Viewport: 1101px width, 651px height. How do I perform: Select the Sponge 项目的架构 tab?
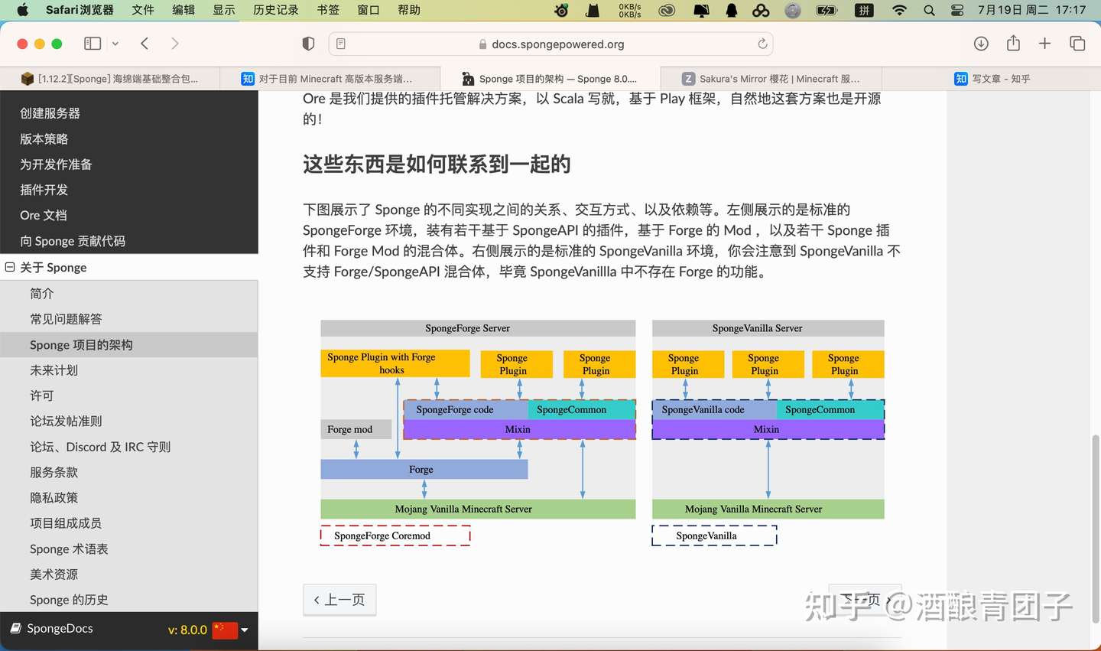tap(550, 79)
